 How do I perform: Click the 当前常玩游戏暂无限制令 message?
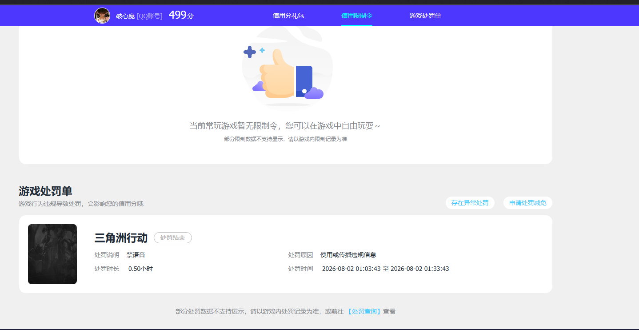click(x=285, y=126)
